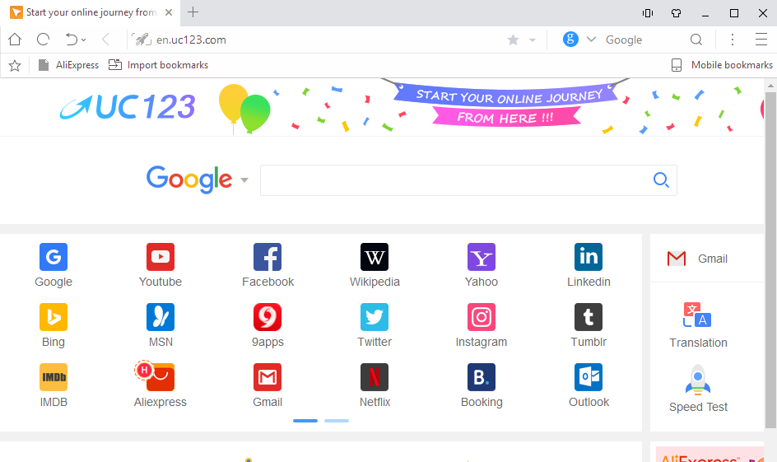Screen dimensions: 777x462
Task: Click the vertical page scrollbar thumb
Action: tap(770, 259)
